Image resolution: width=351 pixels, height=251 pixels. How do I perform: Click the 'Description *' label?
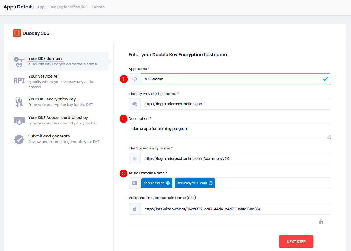pos(140,118)
